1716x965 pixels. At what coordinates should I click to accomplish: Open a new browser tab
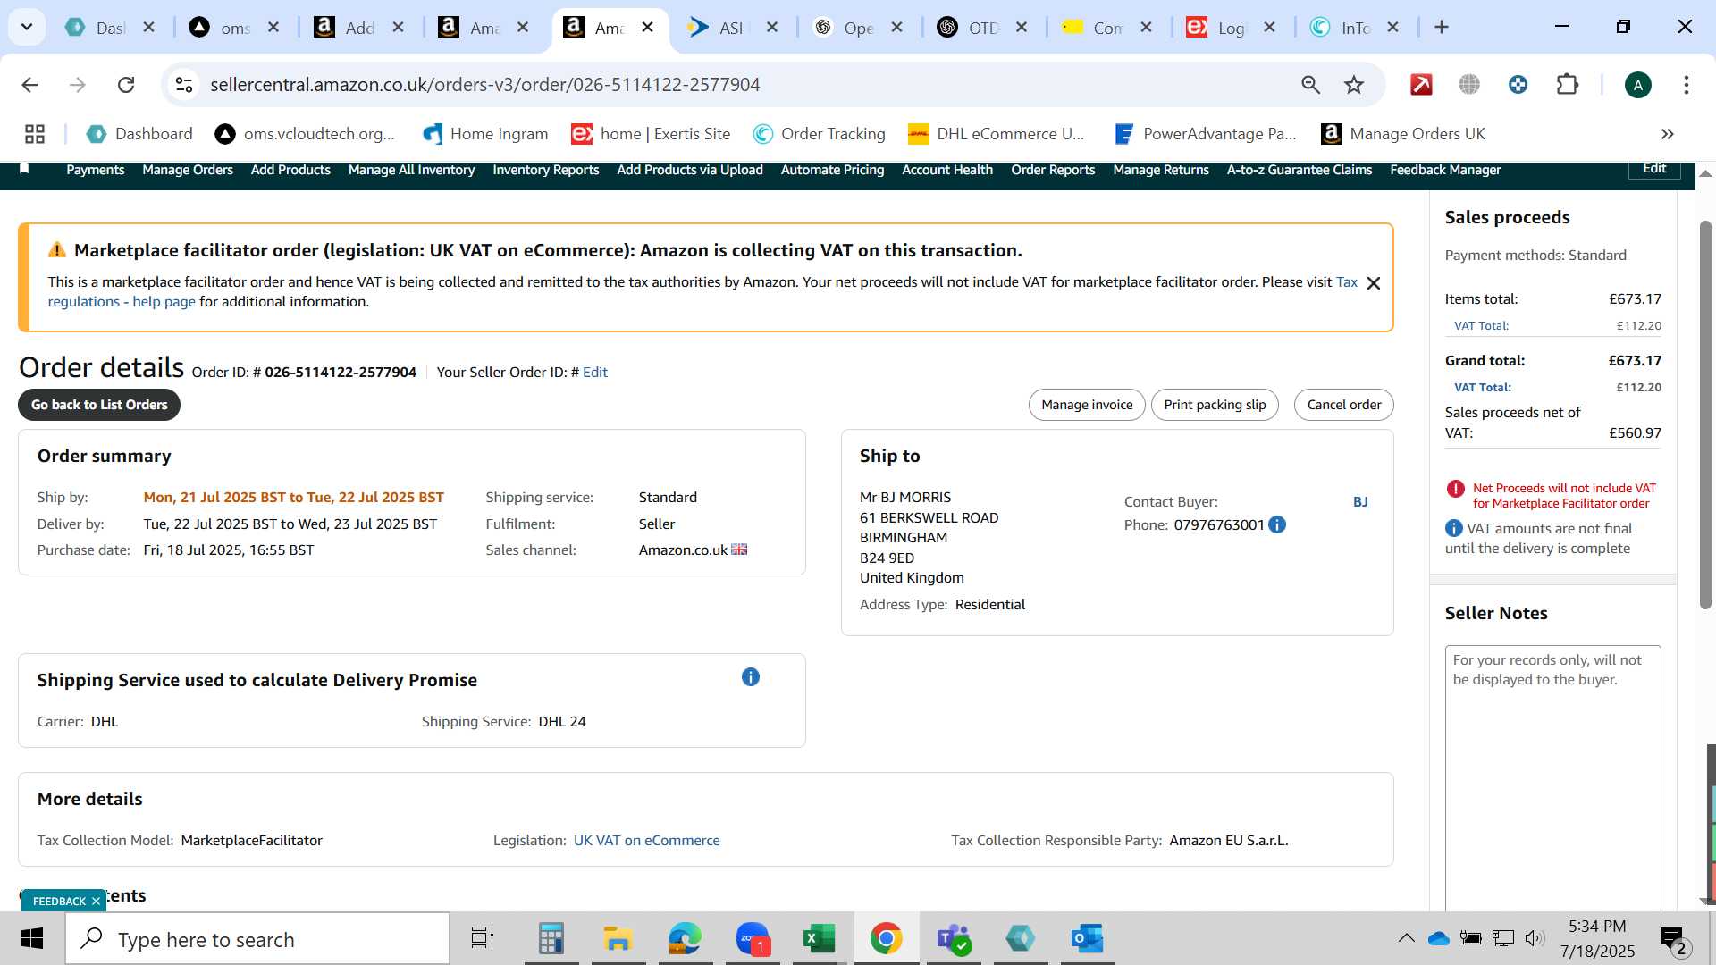(x=1441, y=28)
